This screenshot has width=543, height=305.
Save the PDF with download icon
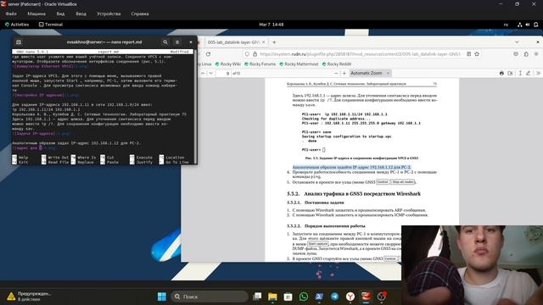click(x=510, y=73)
